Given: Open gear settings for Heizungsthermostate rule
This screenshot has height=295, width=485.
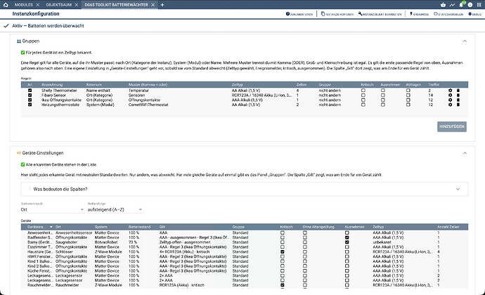Looking at the screenshot, I should click(x=450, y=105).
